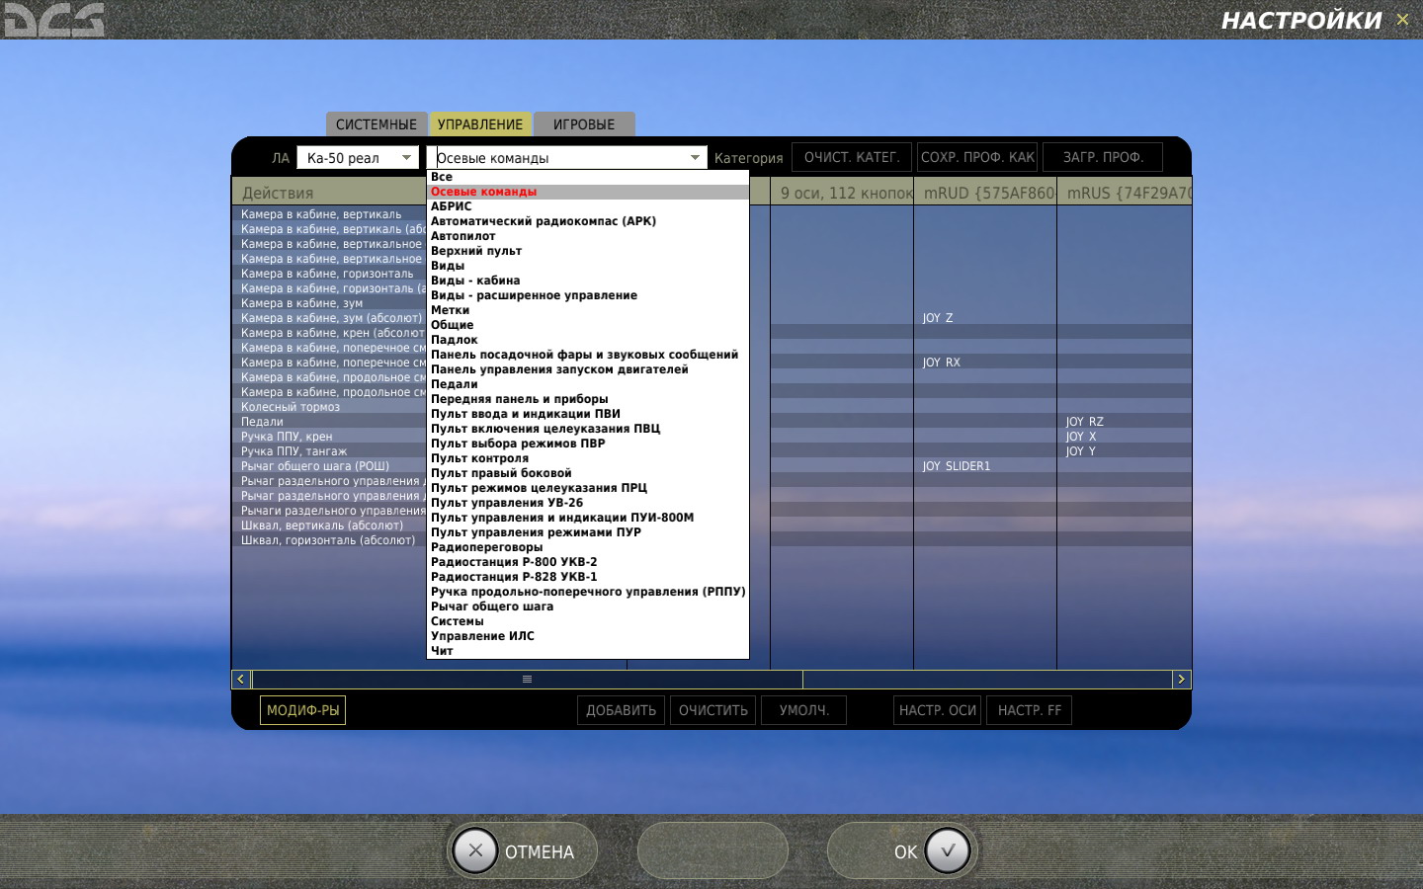Choose Пульт выбора режимов ПВР
This screenshot has width=1423, height=889.
tap(588, 444)
